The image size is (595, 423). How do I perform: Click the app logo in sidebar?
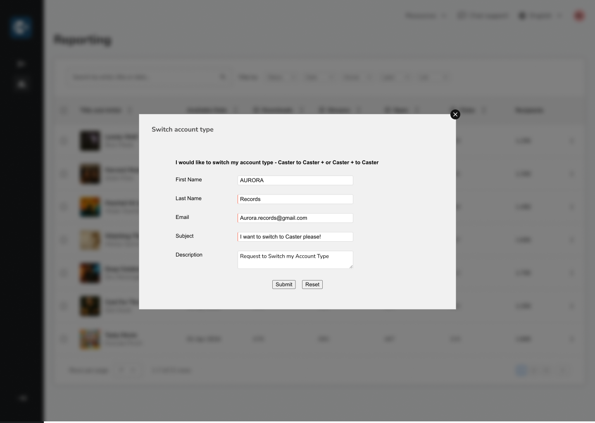point(21,27)
